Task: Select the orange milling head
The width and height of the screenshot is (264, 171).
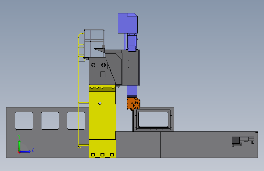Action: [x=133, y=103]
